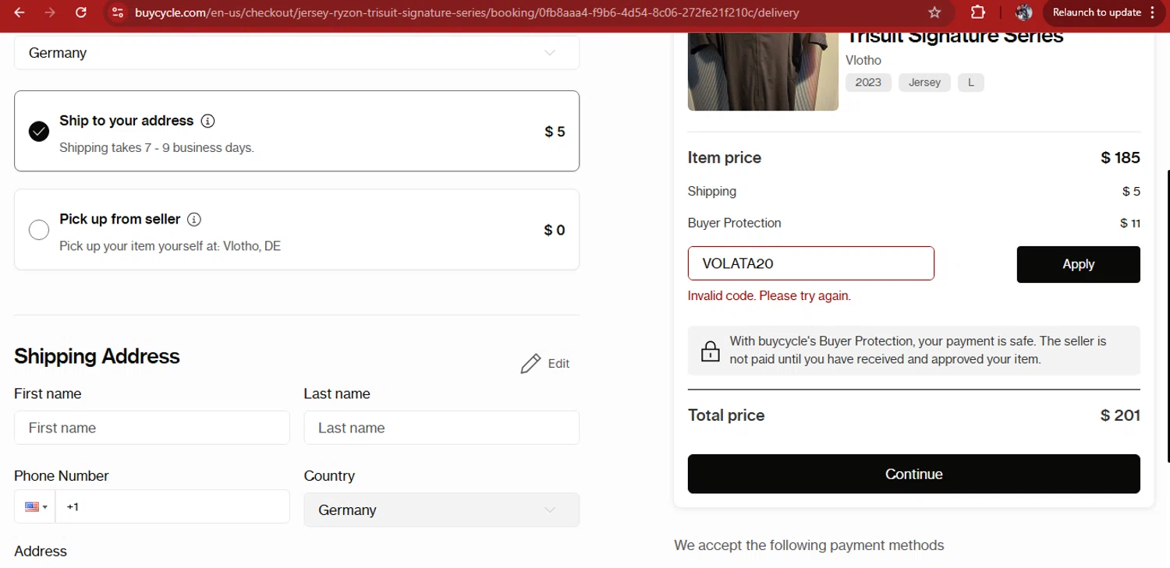Focus the Last name field
This screenshot has height=568, width=1170.
click(x=441, y=428)
